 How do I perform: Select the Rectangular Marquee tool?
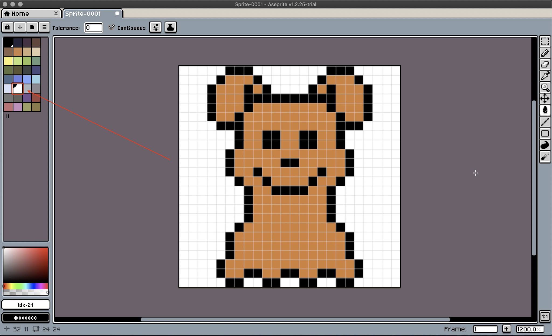click(x=545, y=41)
